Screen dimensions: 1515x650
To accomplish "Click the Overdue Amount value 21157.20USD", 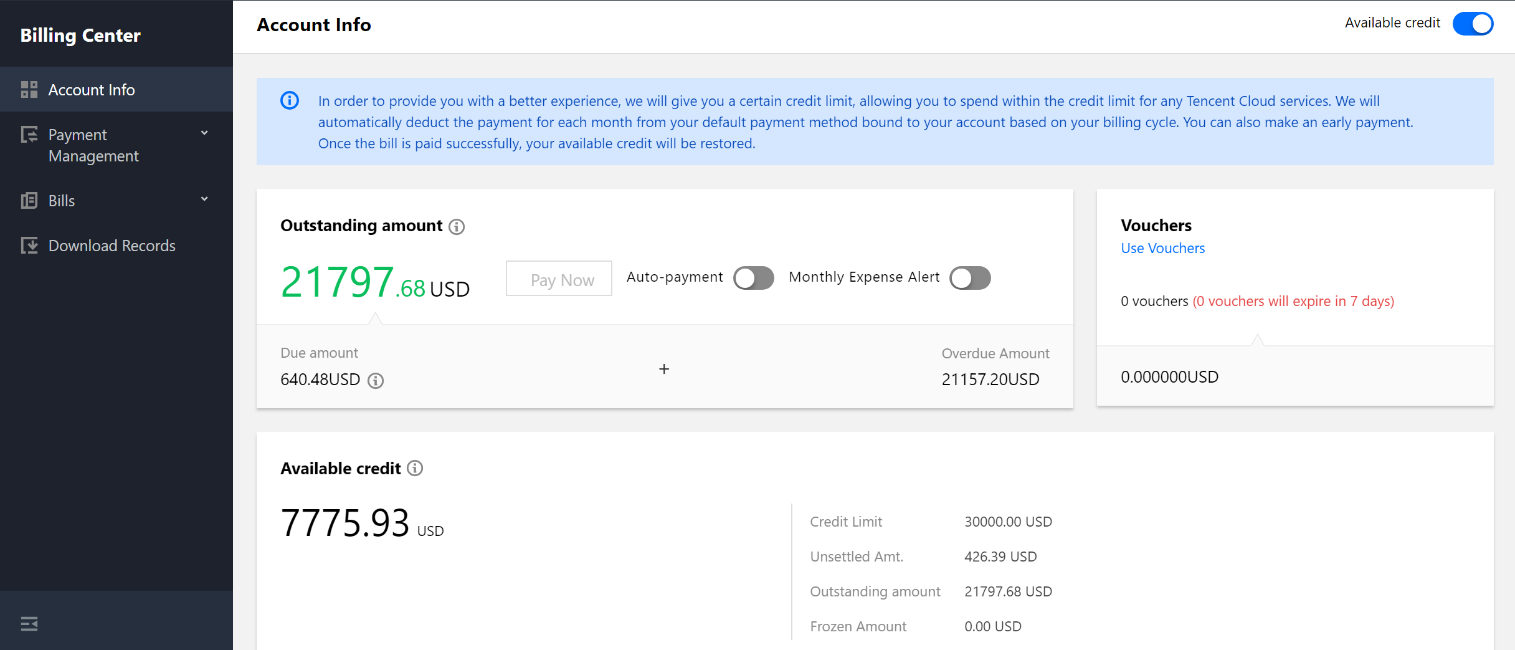I will coord(990,380).
